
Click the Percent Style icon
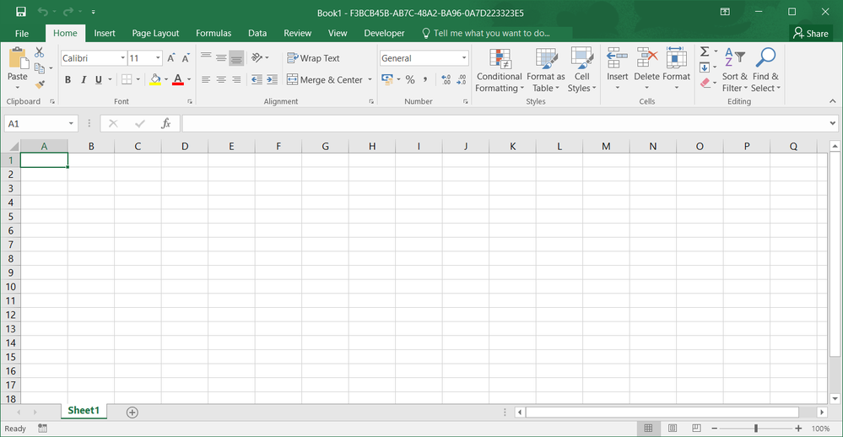(x=410, y=80)
